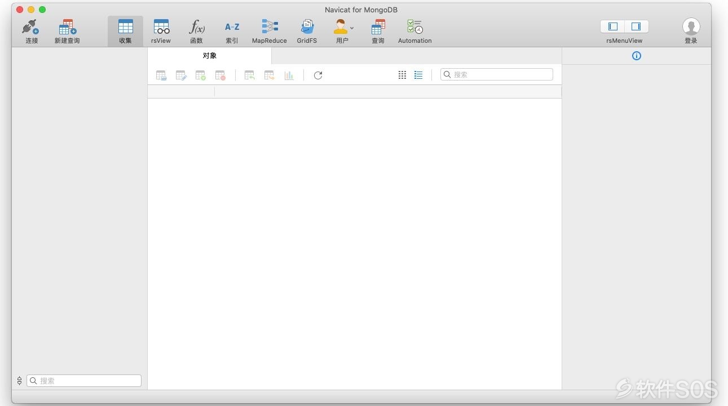Click the import wizard icon
728x406 pixels.
[250, 75]
